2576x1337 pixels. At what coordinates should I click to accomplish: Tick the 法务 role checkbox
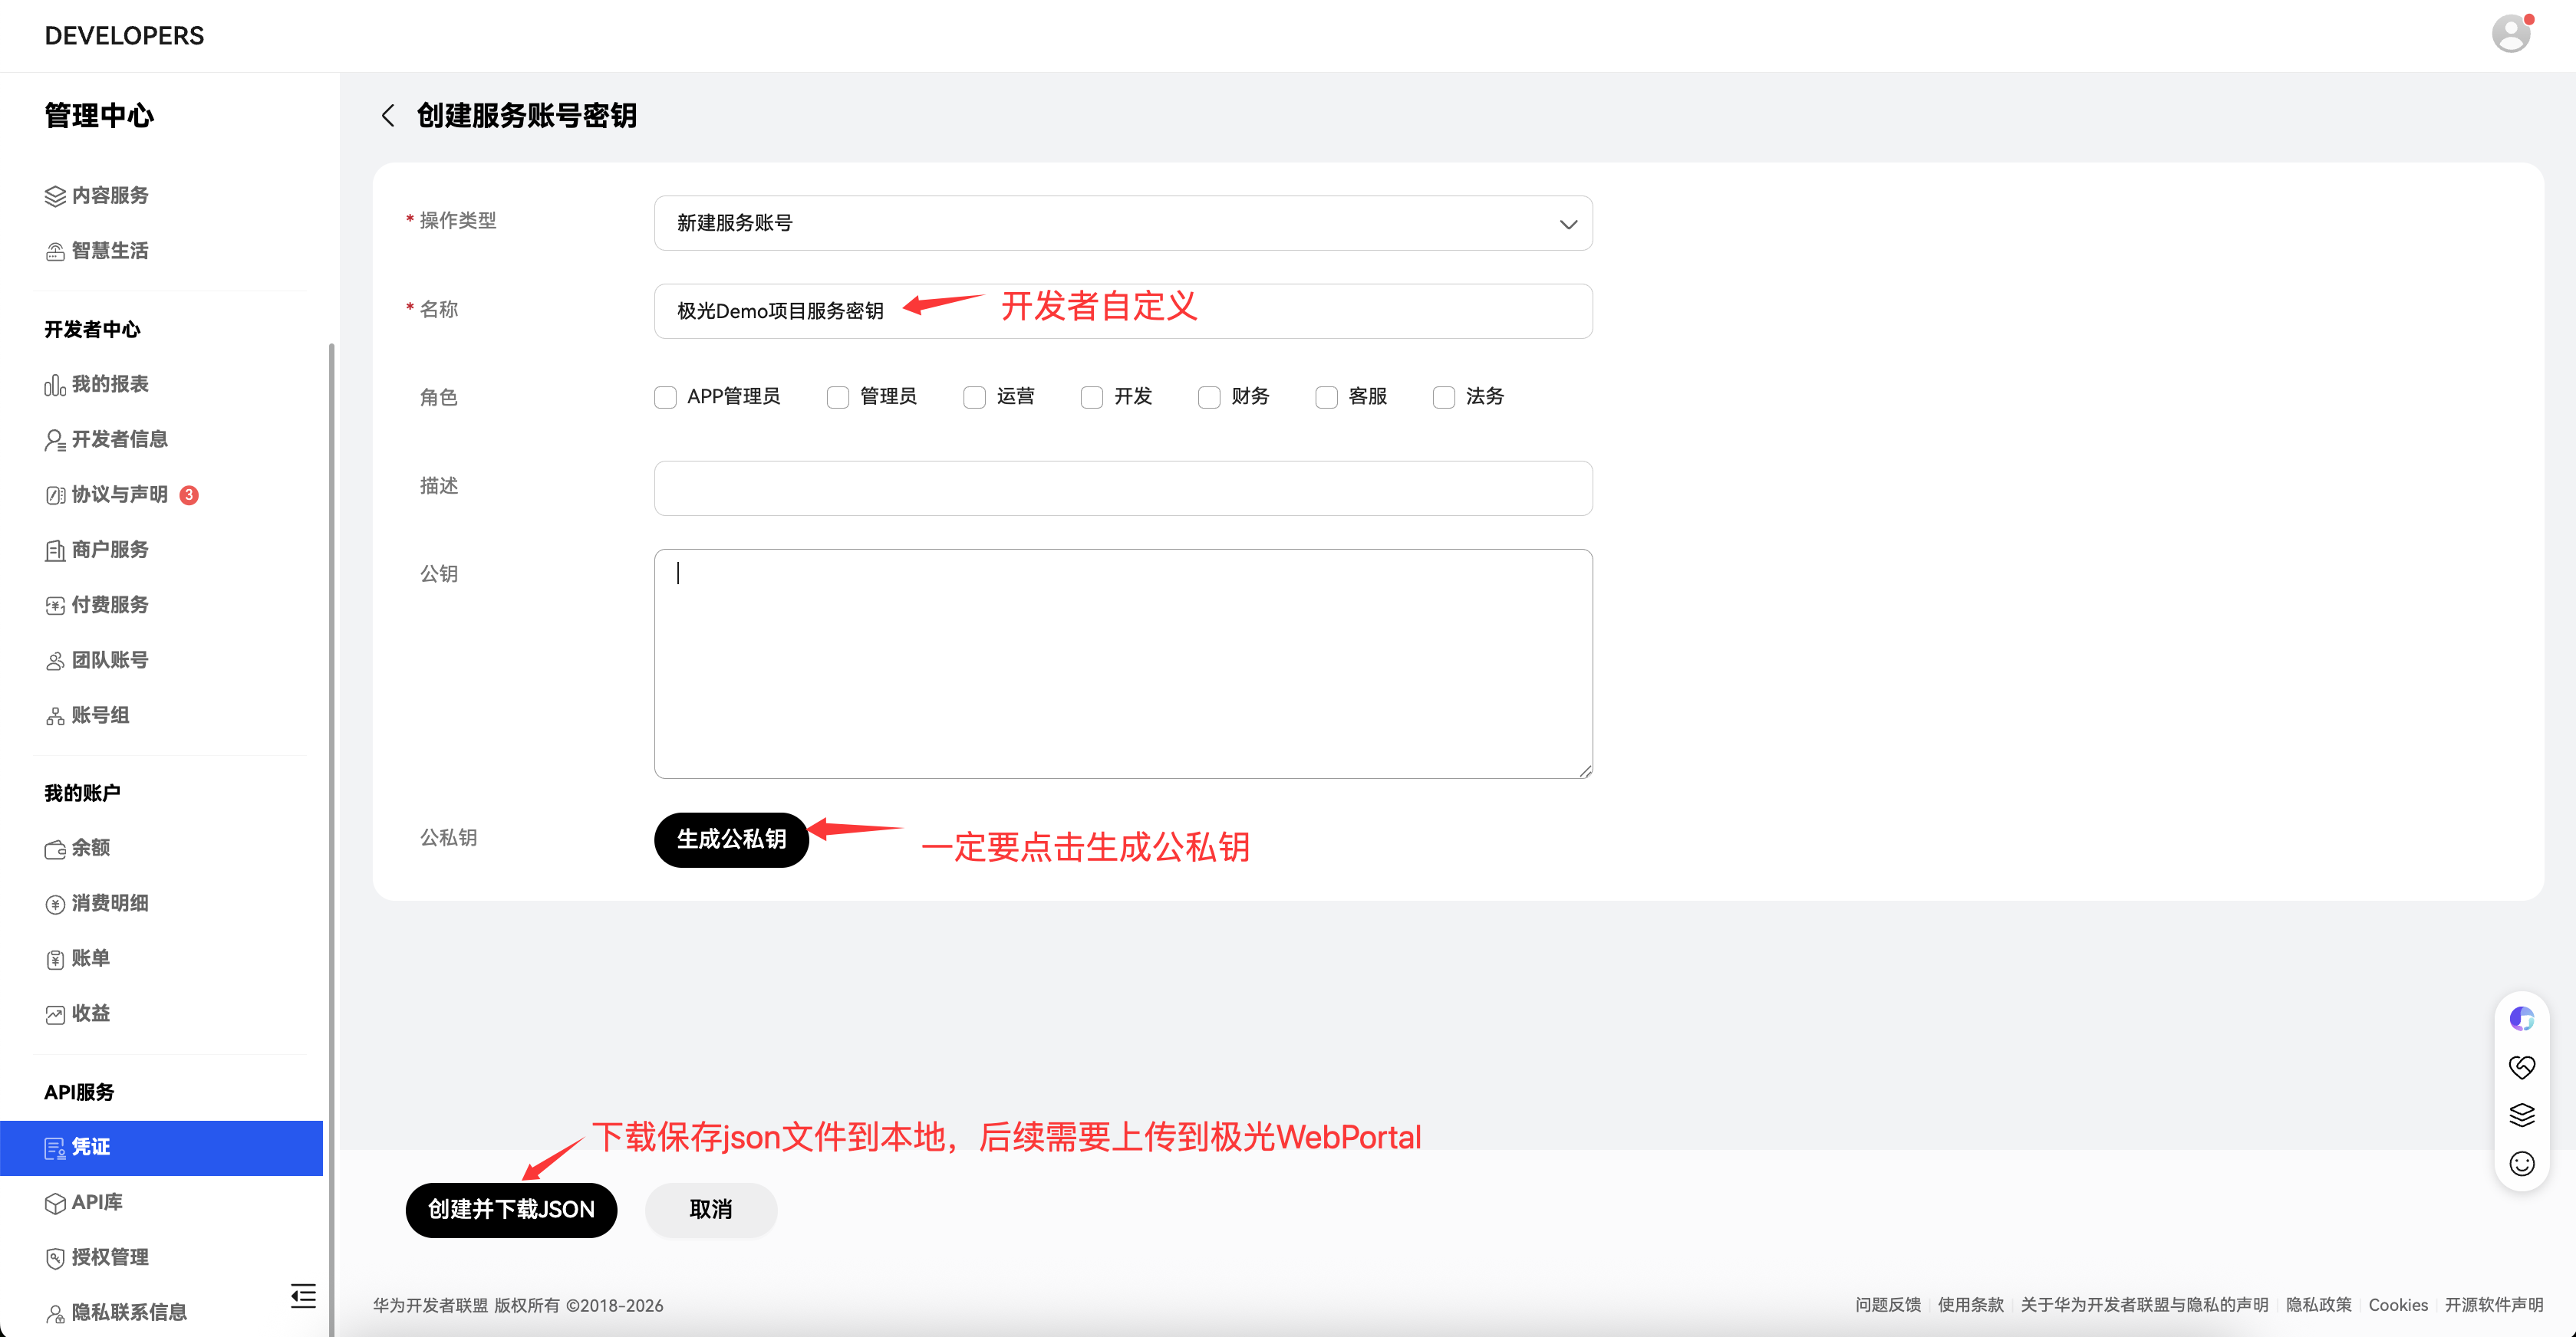pyautogui.click(x=1443, y=398)
